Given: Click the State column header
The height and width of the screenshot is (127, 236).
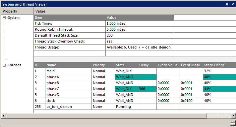Looking at the screenshot, I should (x=126, y=65).
